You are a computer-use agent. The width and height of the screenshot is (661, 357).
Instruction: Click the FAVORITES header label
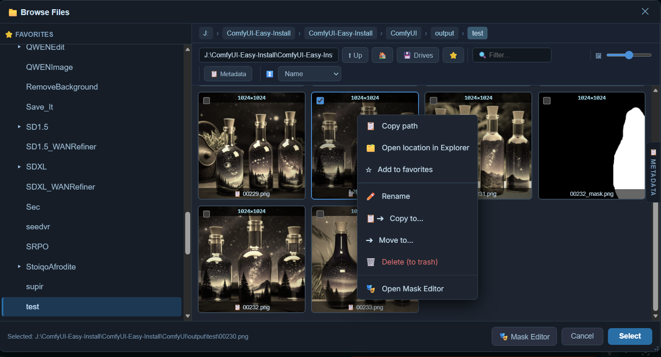click(34, 34)
